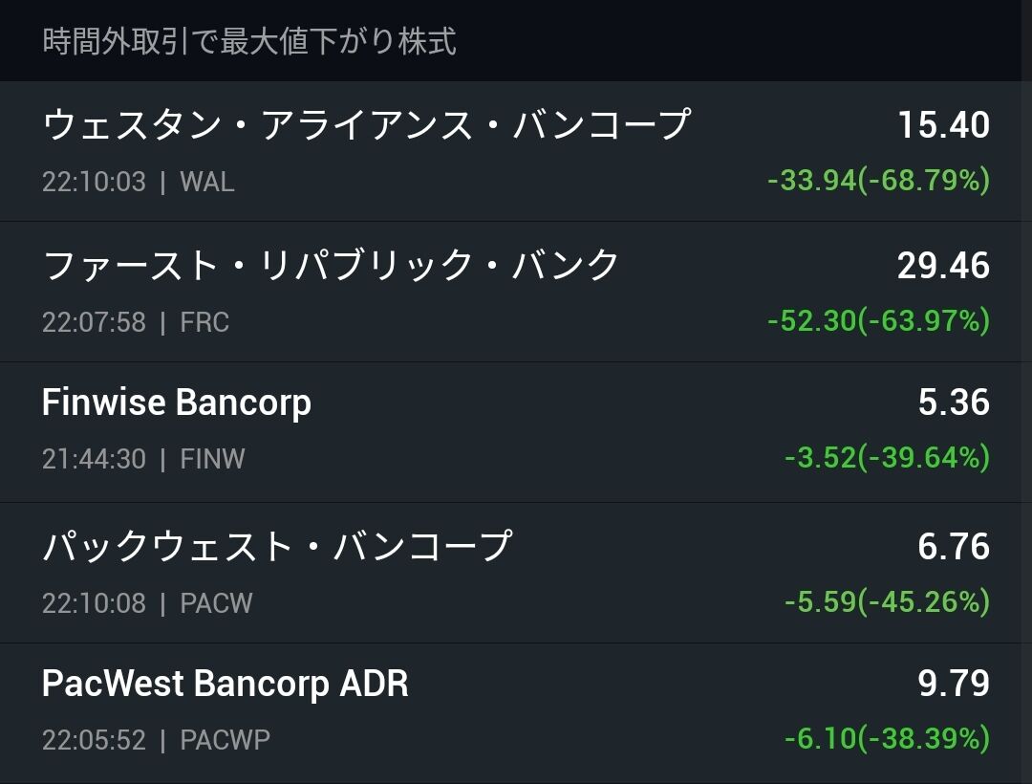Select the WAL ticker symbol
1032x784 pixels.
(207, 182)
